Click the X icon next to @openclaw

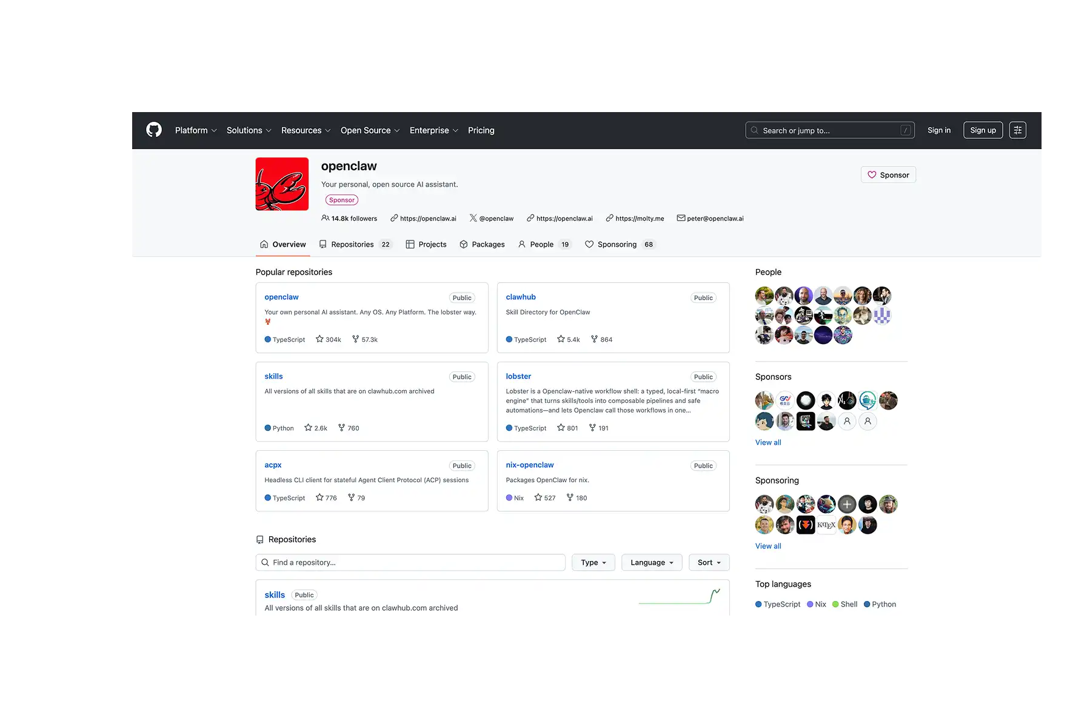point(472,218)
